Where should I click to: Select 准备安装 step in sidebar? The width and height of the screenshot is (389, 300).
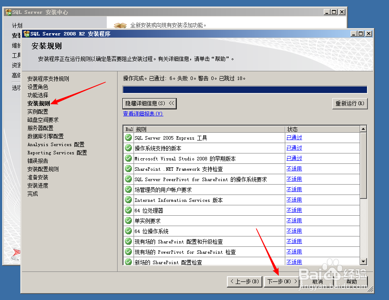coord(38,177)
